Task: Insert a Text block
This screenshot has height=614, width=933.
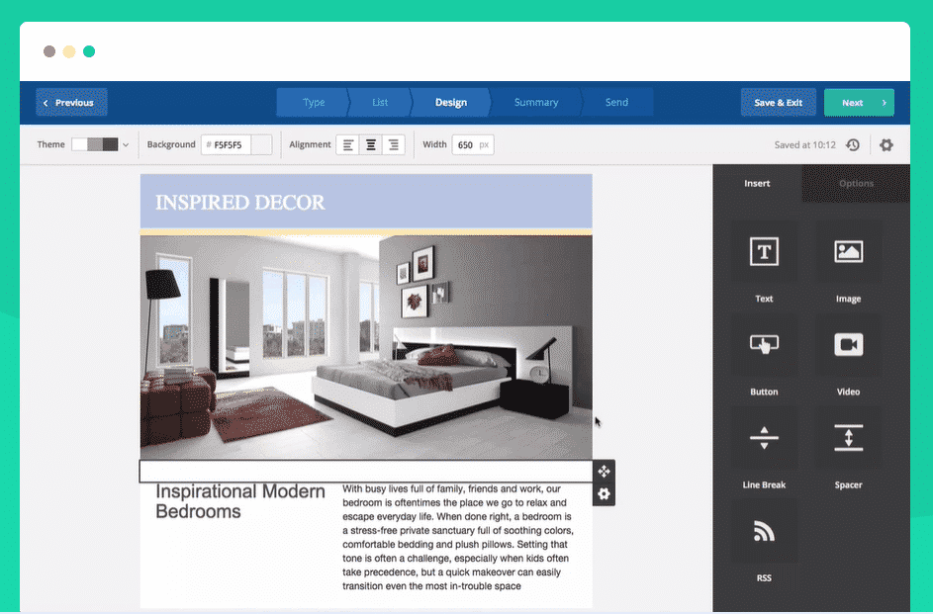Action: [x=764, y=252]
